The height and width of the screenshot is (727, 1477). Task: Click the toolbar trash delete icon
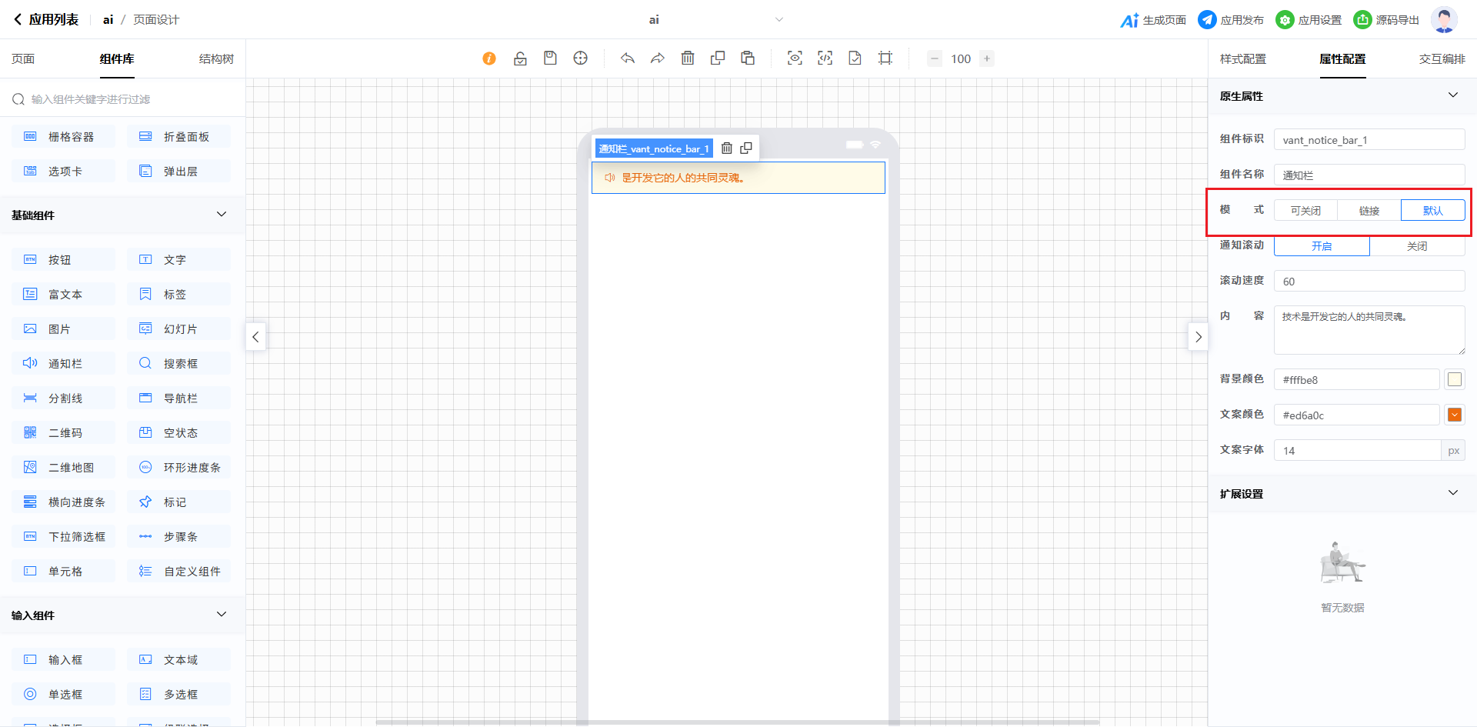688,58
